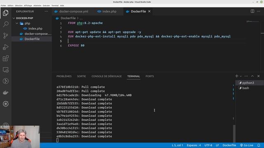
Task: Open the Edition menu
Action: tap(10, 5)
